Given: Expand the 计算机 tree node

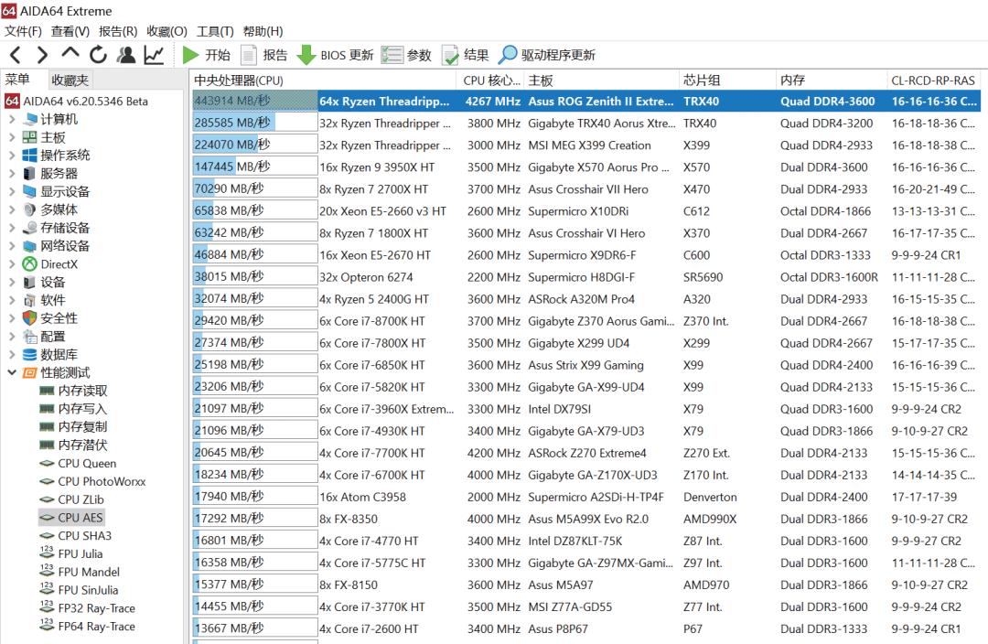Looking at the screenshot, I should [x=12, y=119].
